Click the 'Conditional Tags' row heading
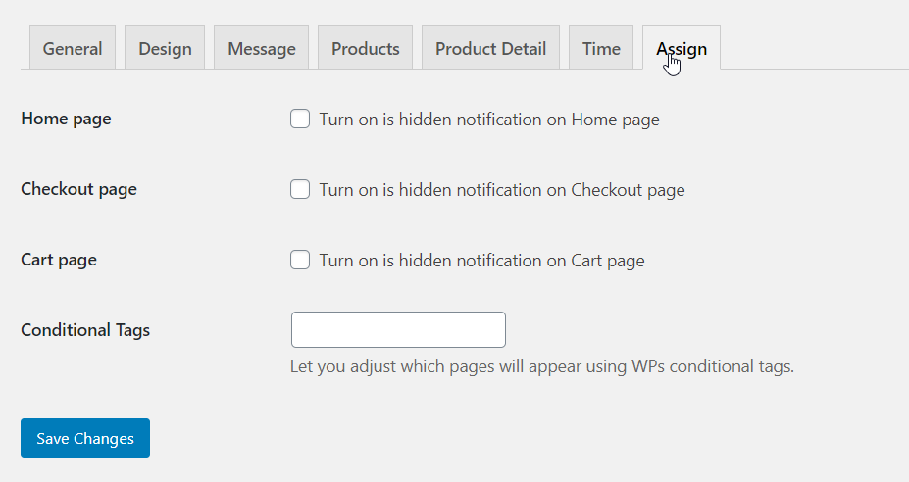 [x=85, y=330]
